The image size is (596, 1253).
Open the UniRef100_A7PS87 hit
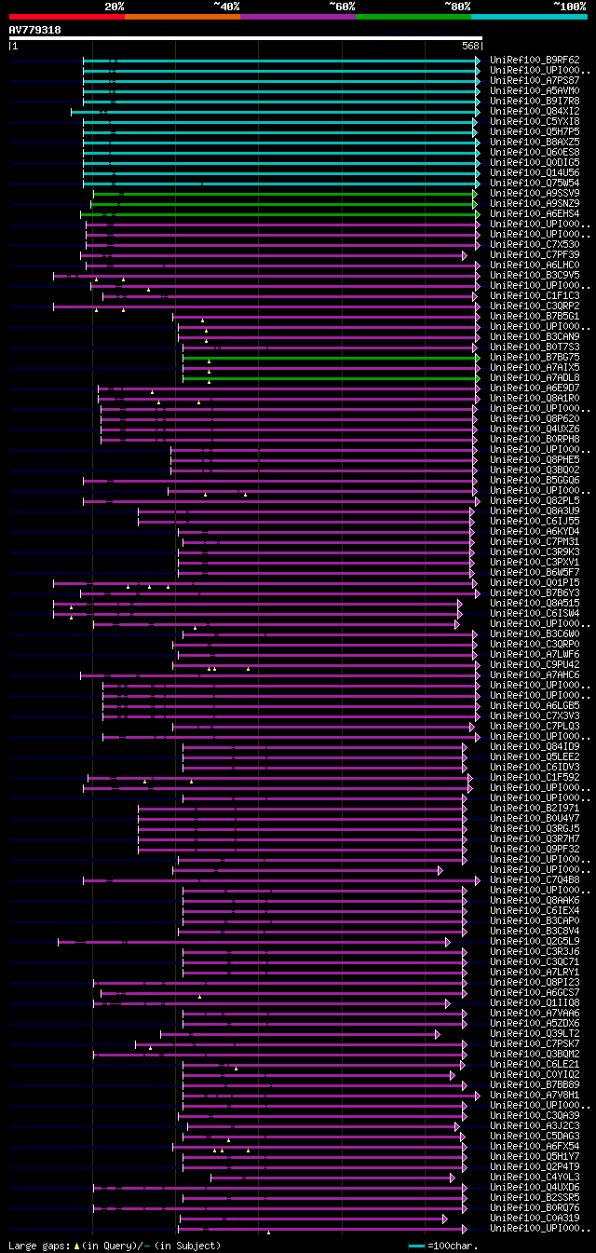click(535, 81)
